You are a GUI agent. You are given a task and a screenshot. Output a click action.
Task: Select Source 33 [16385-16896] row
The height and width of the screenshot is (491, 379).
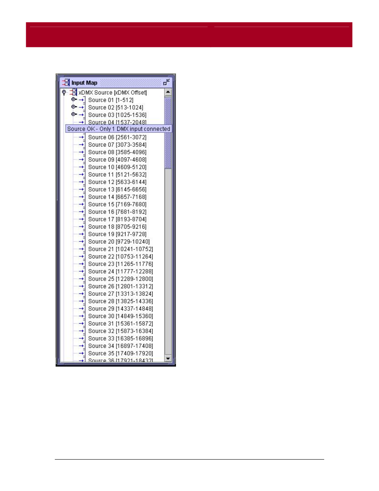point(120,339)
